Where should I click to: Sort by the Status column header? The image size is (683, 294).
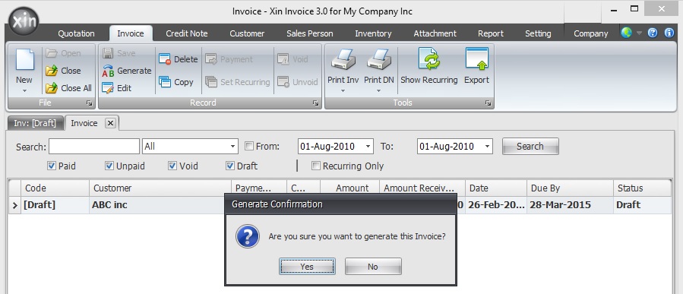pos(642,188)
